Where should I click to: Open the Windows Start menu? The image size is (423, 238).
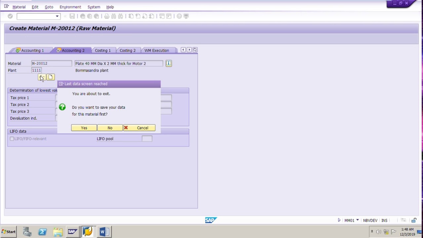[x=8, y=232]
